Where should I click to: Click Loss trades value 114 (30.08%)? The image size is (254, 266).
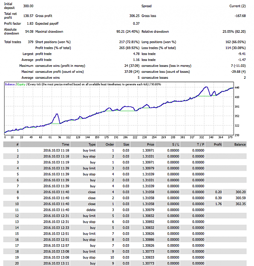(236, 48)
